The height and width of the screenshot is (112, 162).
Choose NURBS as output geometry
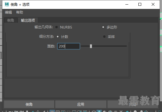[x=56, y=27]
